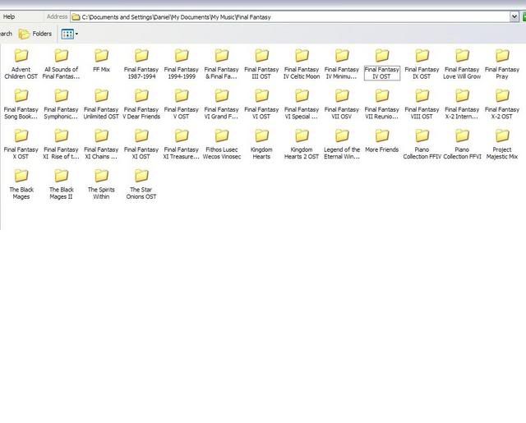Viewport: 526px width, 423px height.
Task: Open Final Fantasy IX OST folder
Action: coord(422,64)
